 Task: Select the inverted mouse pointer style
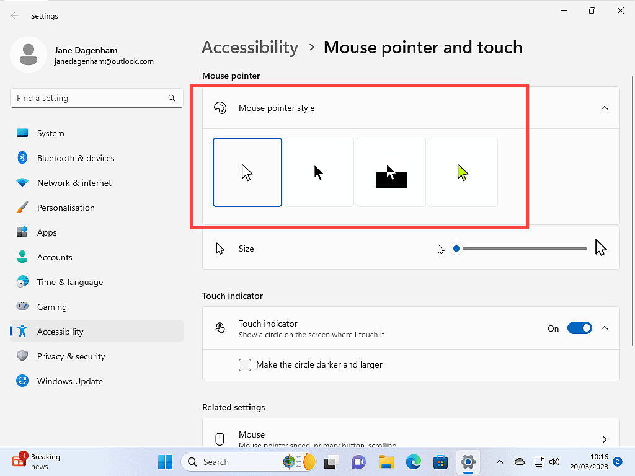point(391,172)
